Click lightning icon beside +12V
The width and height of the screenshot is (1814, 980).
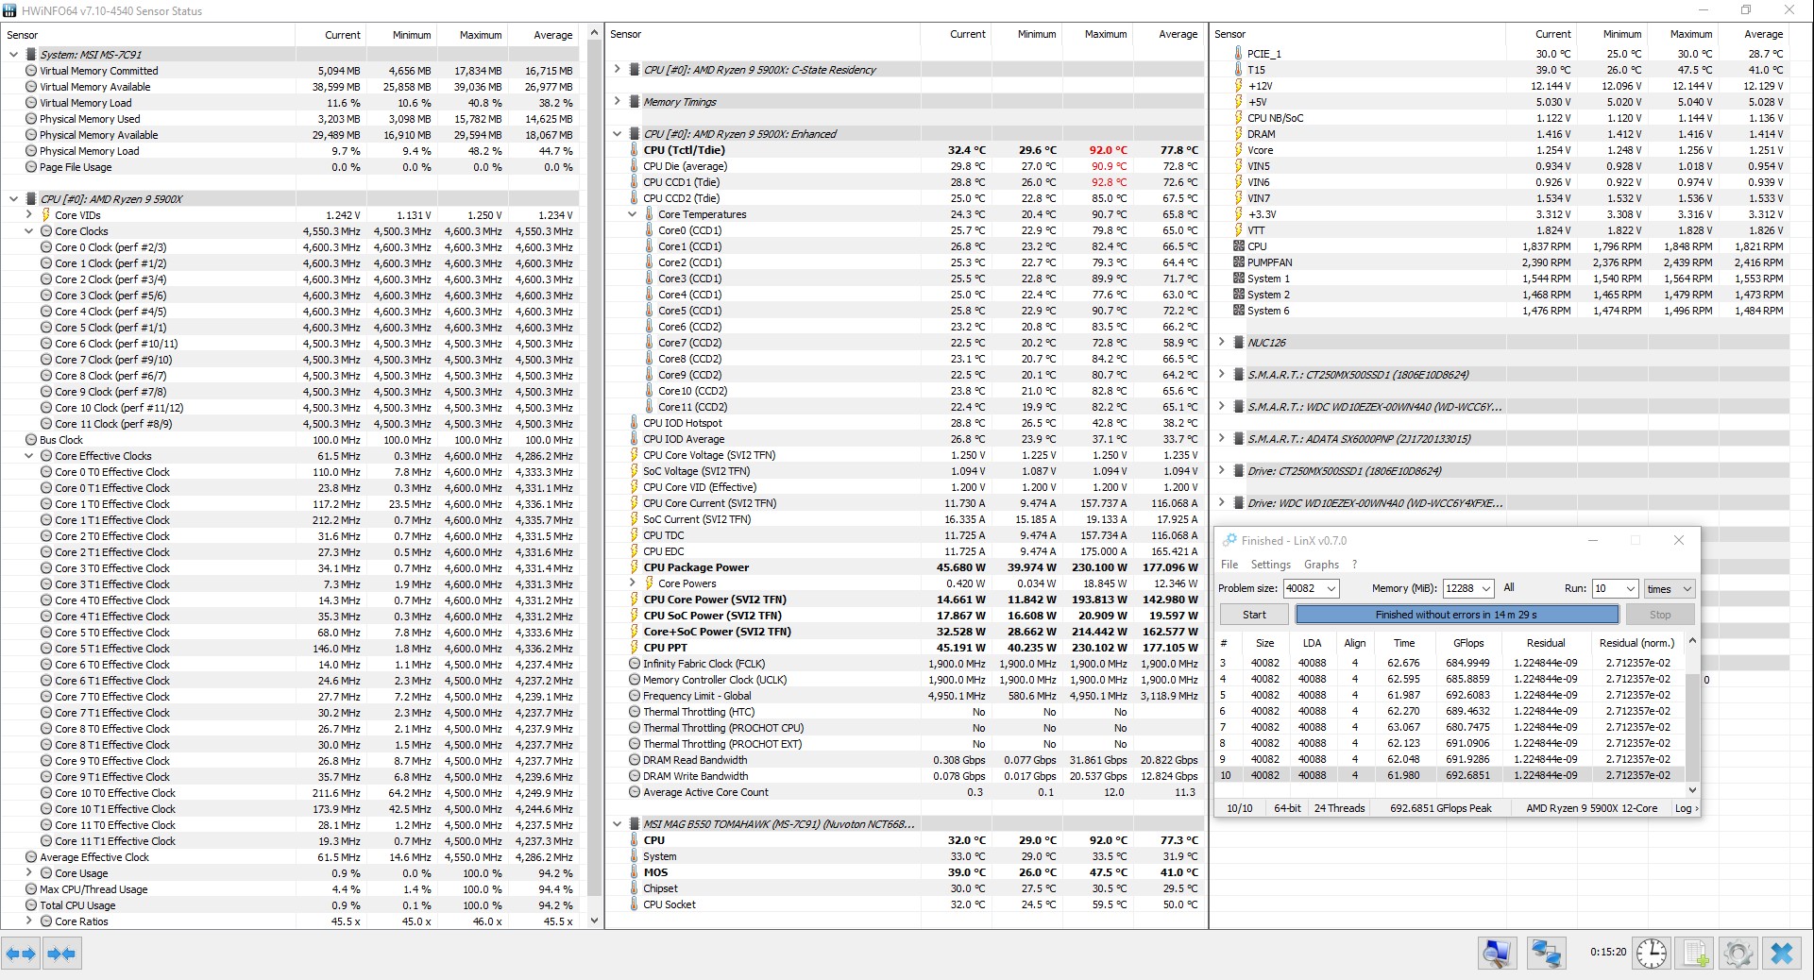pos(1239,86)
